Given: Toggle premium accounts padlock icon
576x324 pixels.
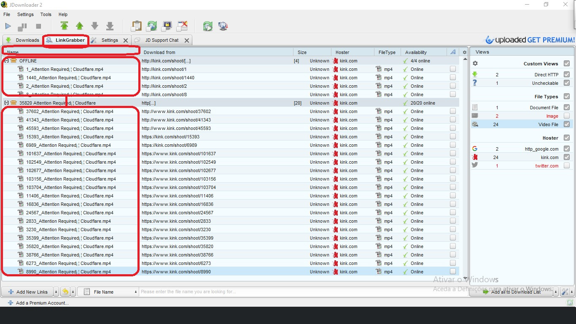Looking at the screenshot, I should point(167,26).
